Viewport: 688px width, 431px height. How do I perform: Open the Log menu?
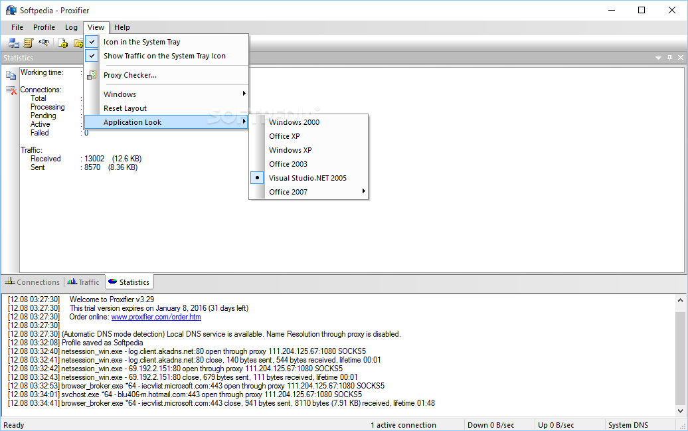(x=71, y=27)
